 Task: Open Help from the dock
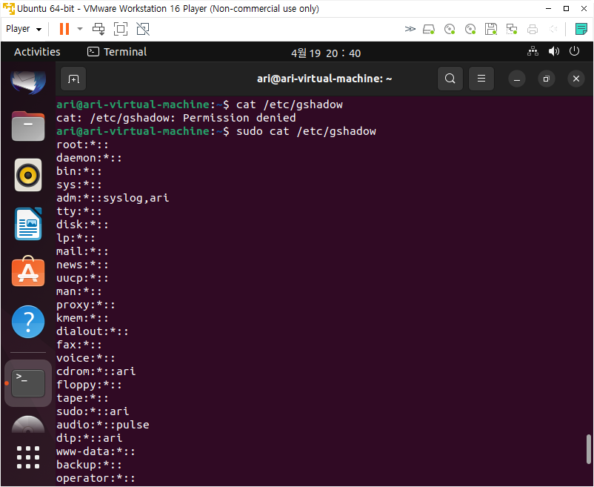pos(28,322)
